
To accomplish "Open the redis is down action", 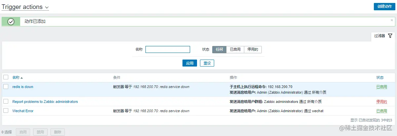I will click(x=23, y=87).
